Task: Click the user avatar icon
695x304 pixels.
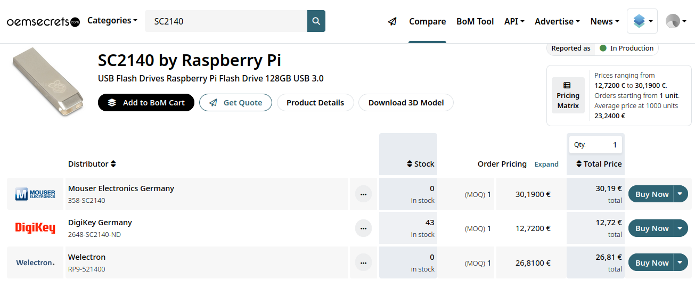Action: 675,21
